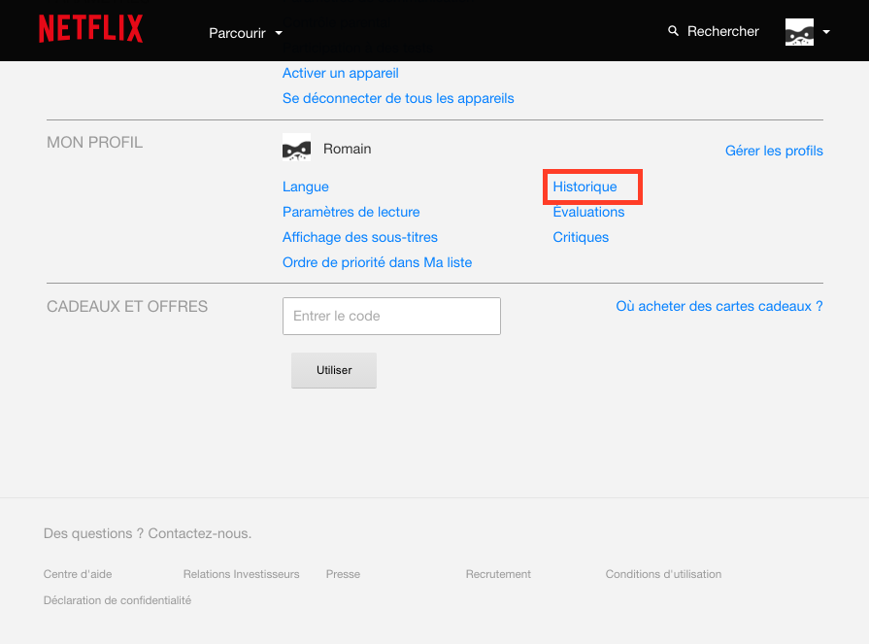The height and width of the screenshot is (644, 869).
Task: Click the Romain profile name
Action: 347,149
